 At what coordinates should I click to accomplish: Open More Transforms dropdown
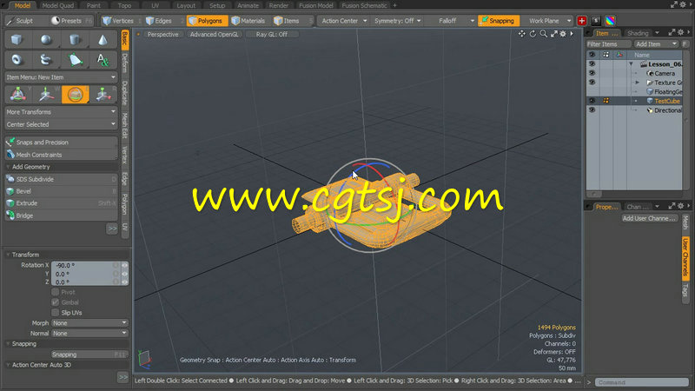(x=61, y=112)
